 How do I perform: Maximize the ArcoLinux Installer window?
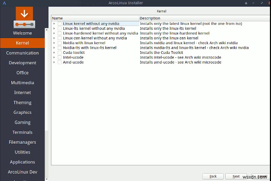click(262, 3)
